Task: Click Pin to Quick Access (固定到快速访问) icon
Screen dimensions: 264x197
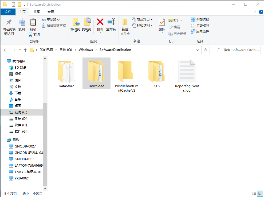Action: tap(9, 22)
